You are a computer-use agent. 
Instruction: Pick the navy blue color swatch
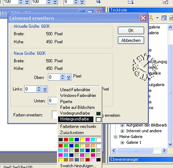[x=72, y=155]
